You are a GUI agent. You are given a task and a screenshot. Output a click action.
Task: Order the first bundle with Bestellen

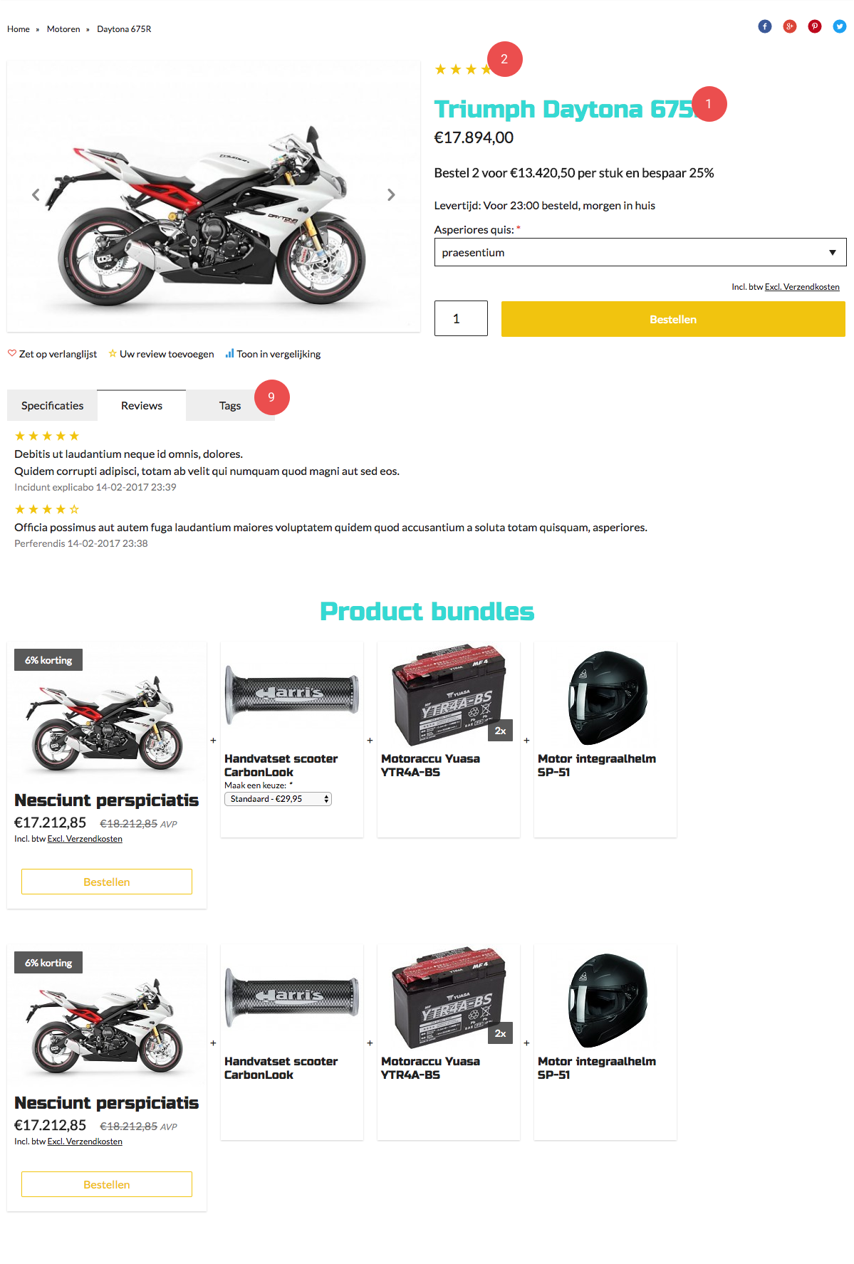tap(107, 882)
